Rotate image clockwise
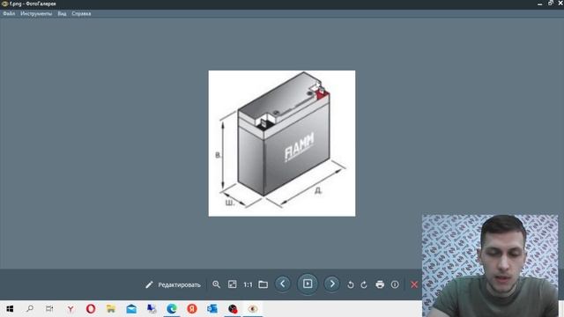Image resolution: width=564 pixels, height=317 pixels. [x=364, y=284]
